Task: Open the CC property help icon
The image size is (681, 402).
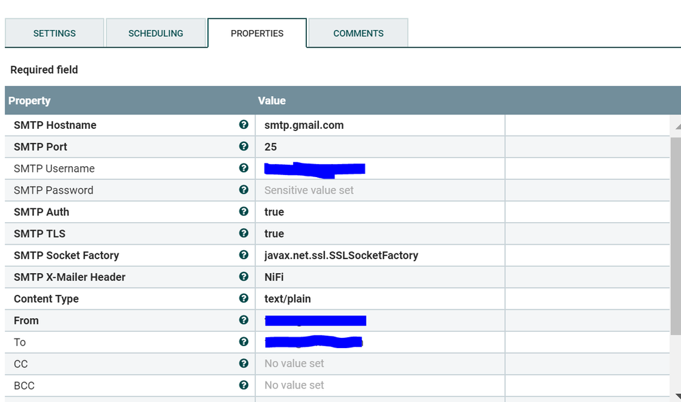Action: click(243, 363)
